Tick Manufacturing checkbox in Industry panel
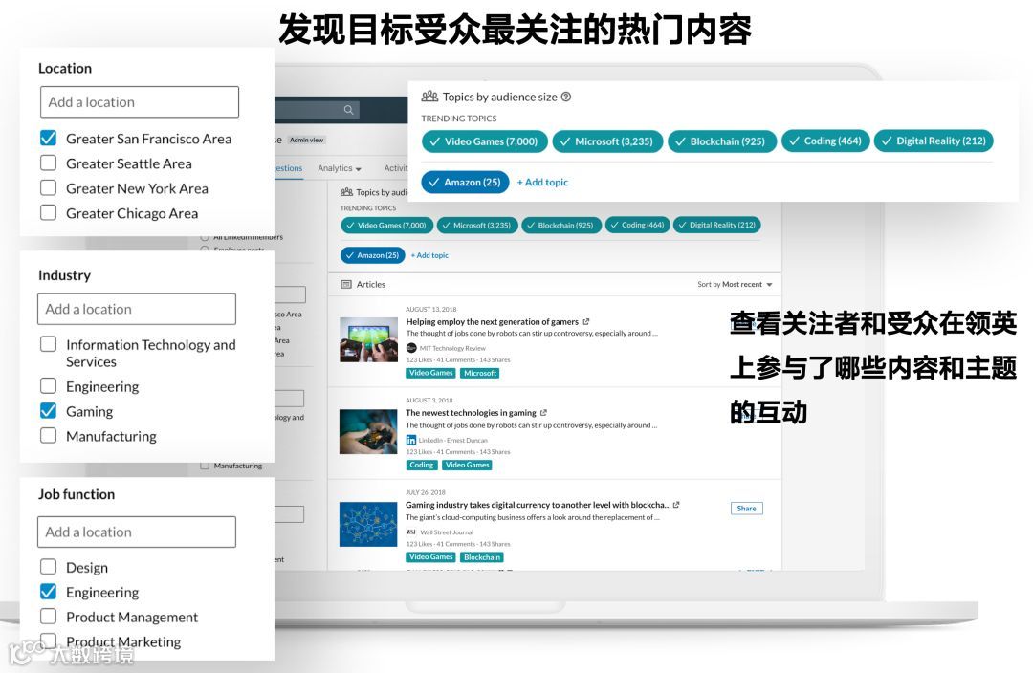The image size is (1033, 673). (48, 435)
